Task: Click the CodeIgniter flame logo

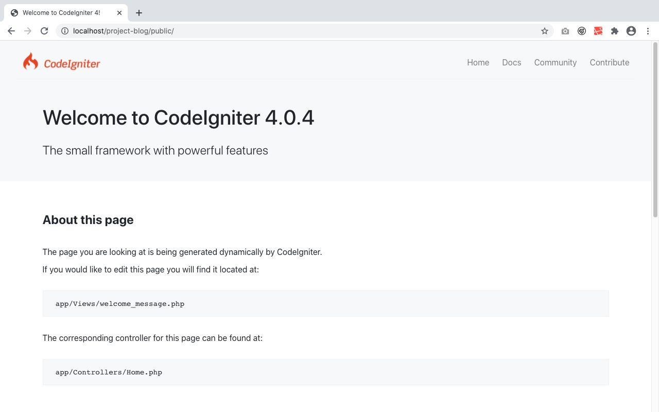Action: point(30,61)
